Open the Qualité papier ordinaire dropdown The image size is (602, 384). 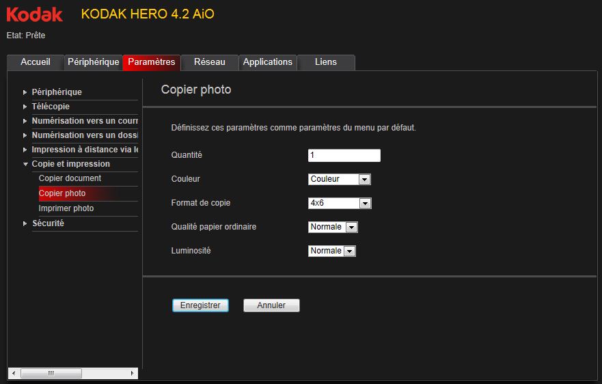click(351, 227)
